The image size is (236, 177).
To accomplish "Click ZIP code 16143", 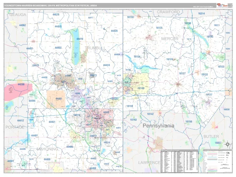I will click(133, 120).
